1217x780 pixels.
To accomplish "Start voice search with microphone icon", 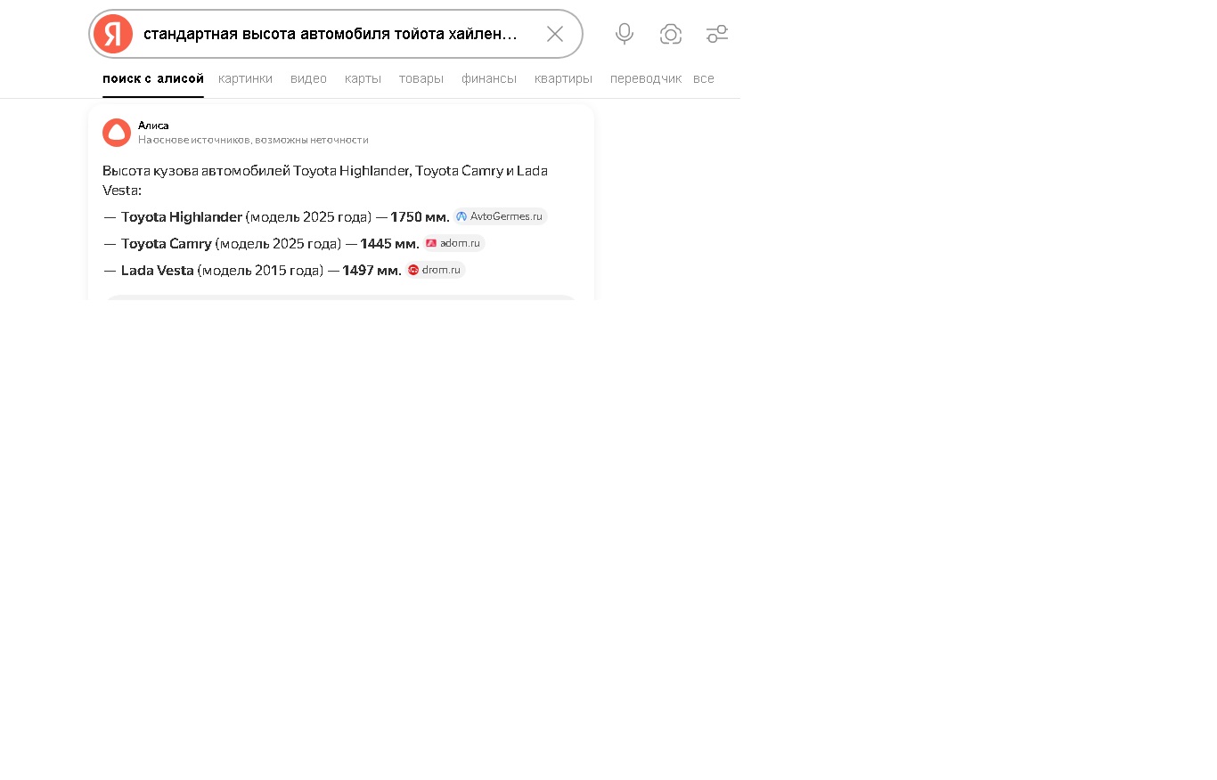I will pos(625,34).
